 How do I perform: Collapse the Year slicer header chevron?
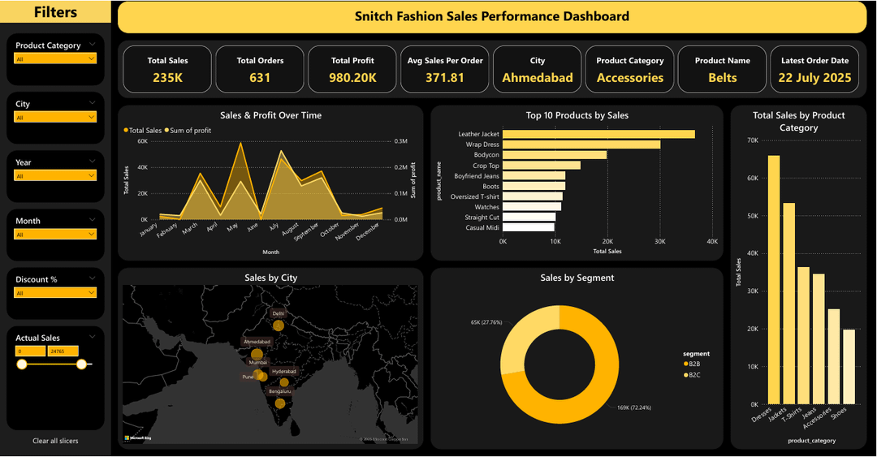[93, 161]
